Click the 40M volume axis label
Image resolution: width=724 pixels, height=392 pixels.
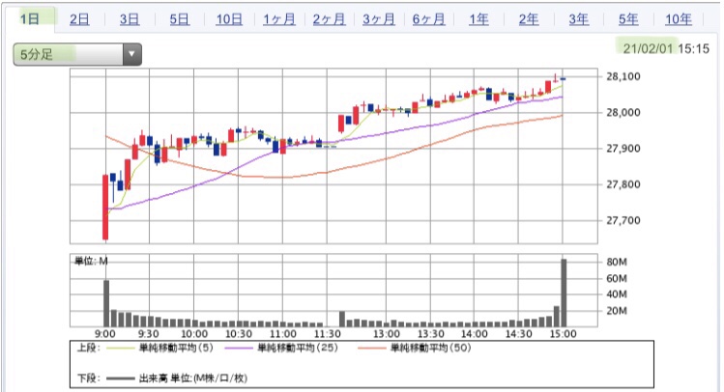point(617,294)
